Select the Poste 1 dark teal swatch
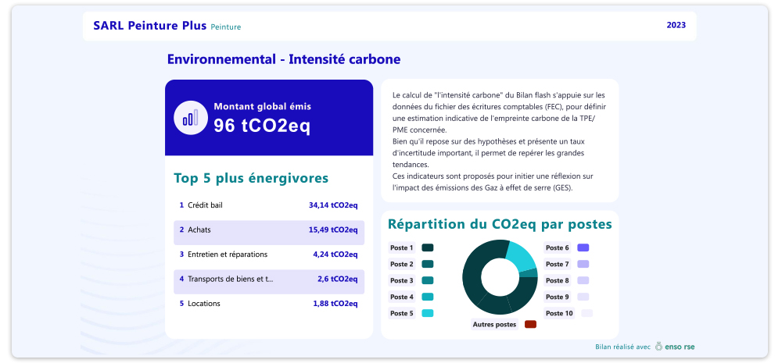This screenshot has height=363, width=782. click(x=428, y=247)
